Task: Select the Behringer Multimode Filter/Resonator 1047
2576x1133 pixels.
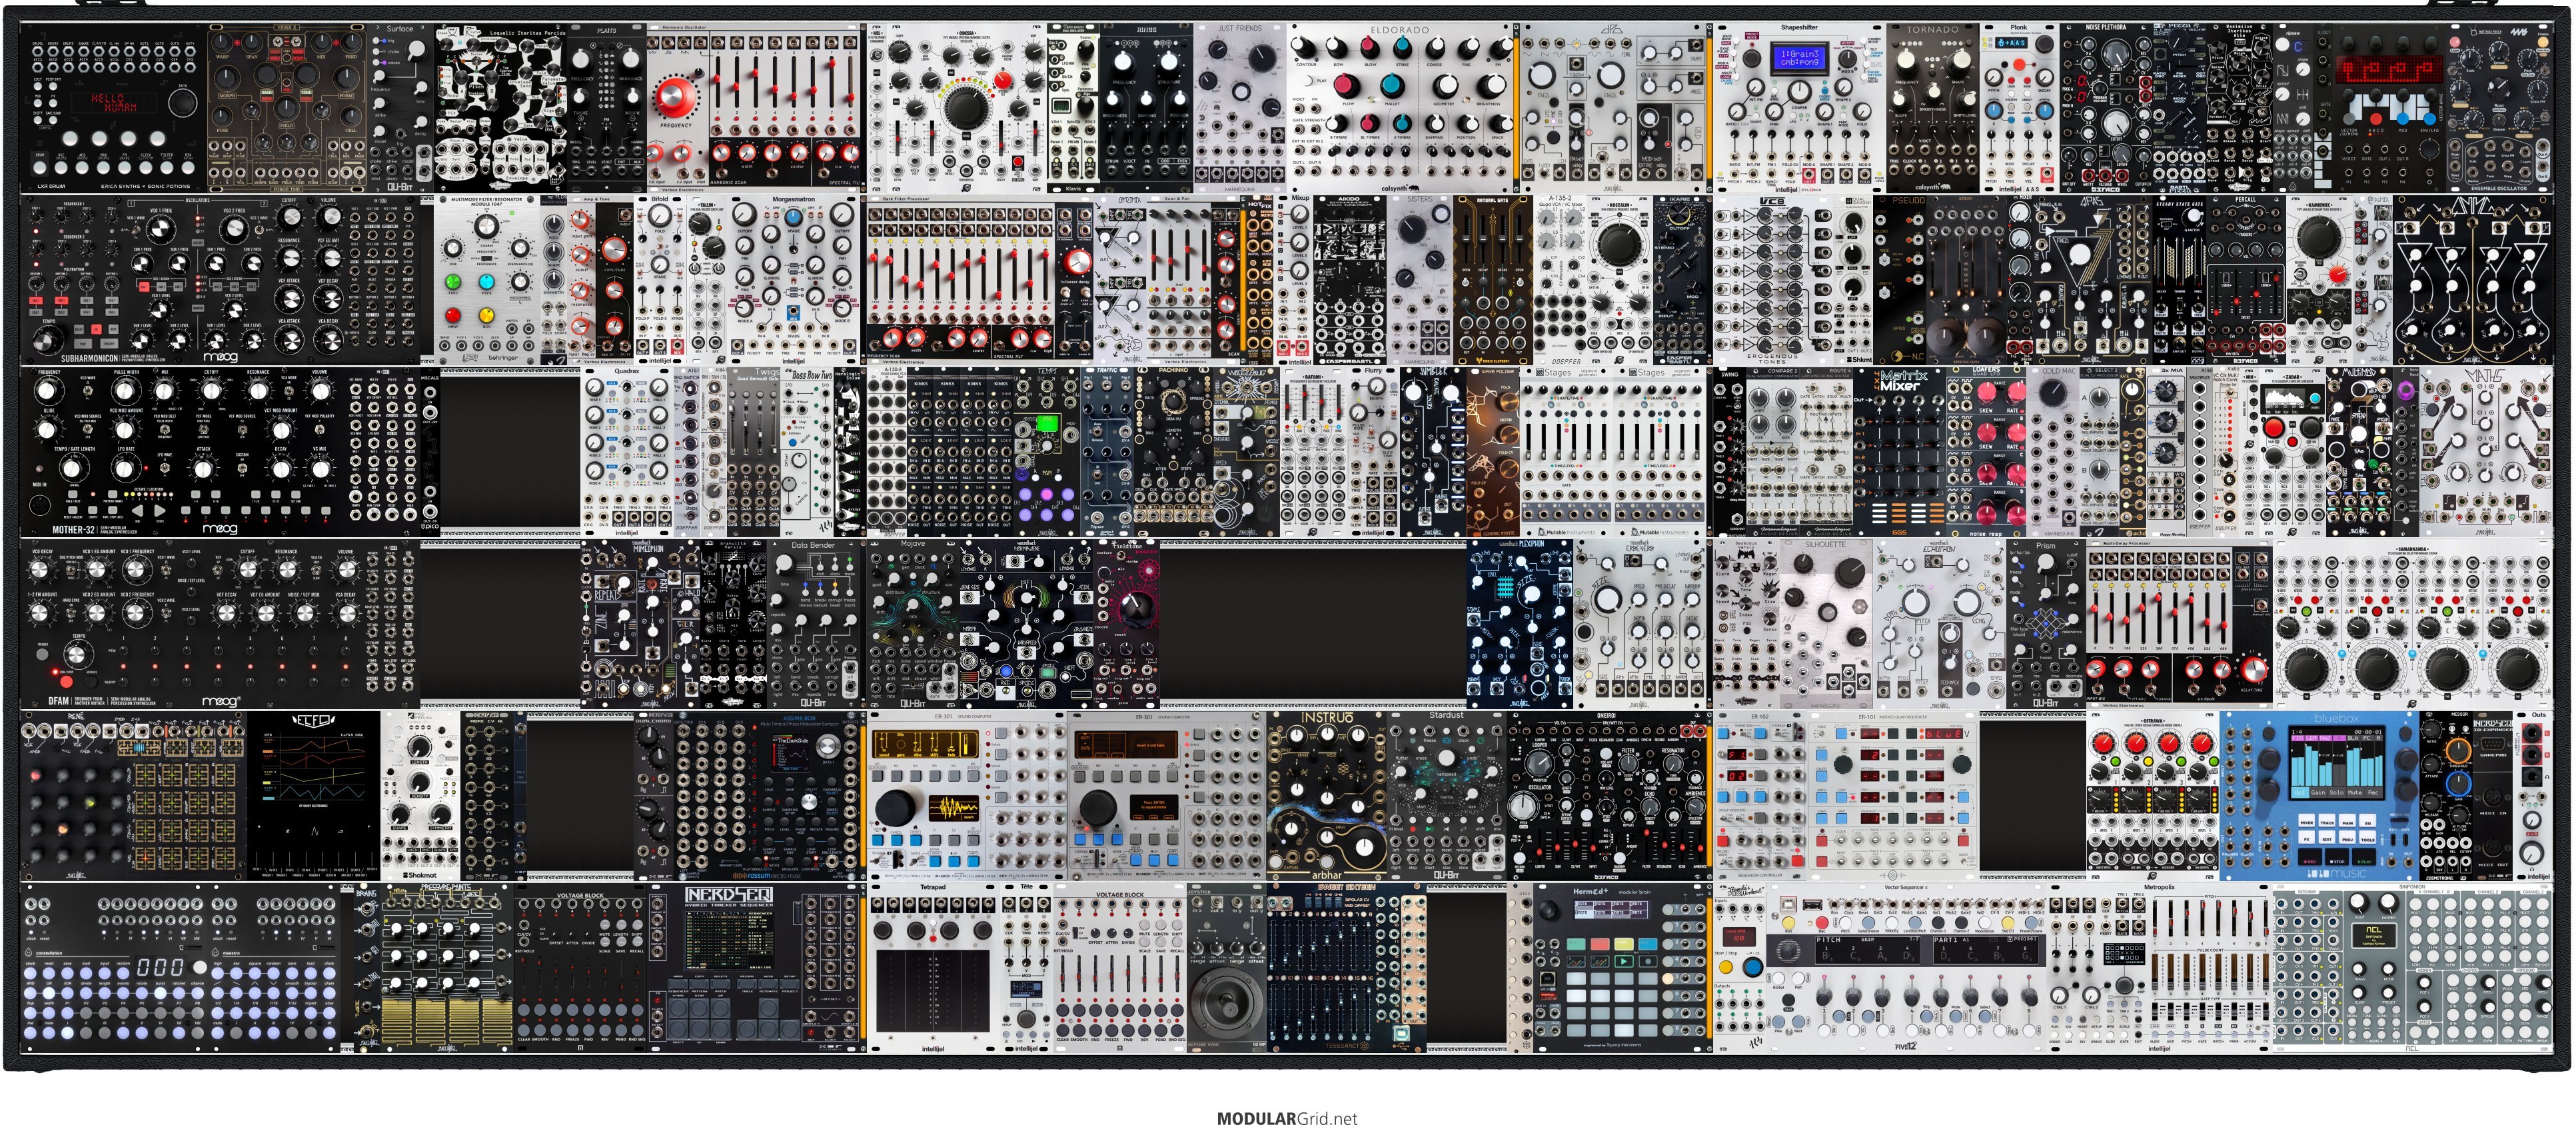Action: 488,280
